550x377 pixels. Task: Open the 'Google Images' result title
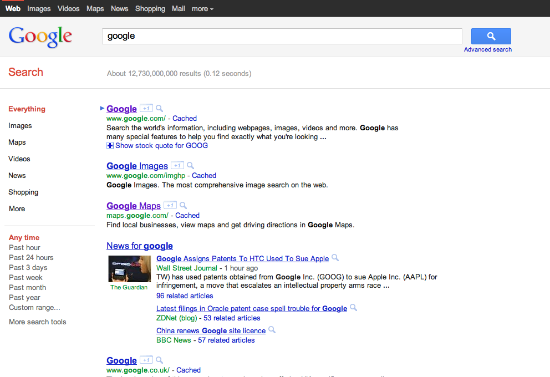tap(137, 166)
